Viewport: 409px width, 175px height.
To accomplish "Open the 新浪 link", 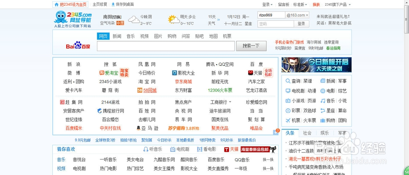I will coord(74,64).
